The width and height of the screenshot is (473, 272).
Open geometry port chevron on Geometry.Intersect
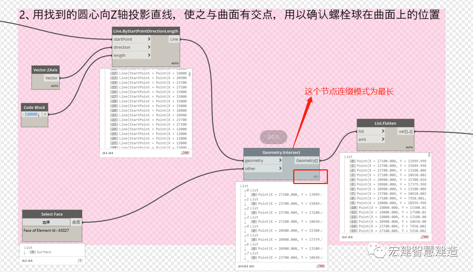280,160
